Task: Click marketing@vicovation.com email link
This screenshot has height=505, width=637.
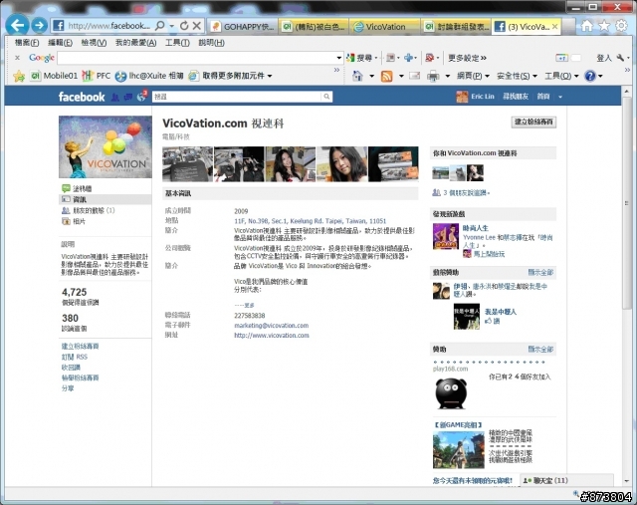Action: (x=271, y=326)
